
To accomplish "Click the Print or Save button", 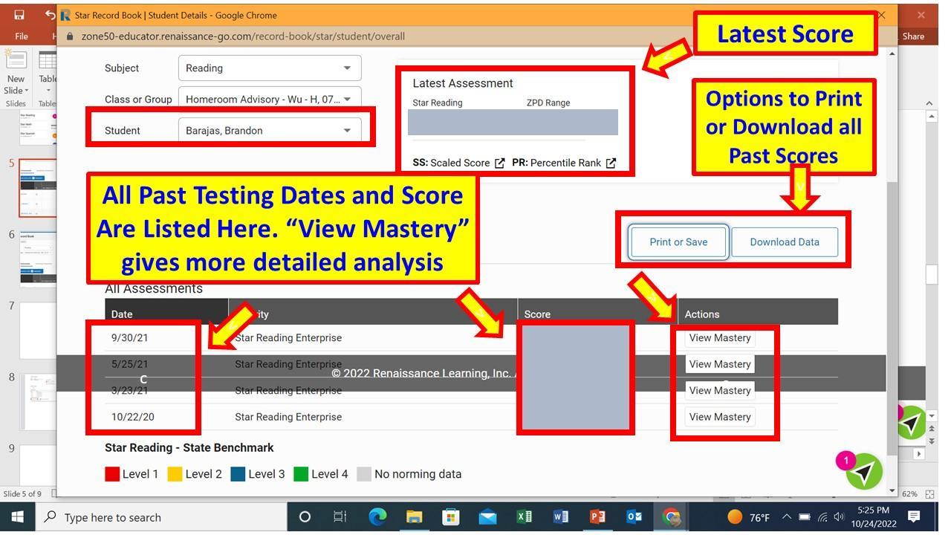I will pos(678,241).
